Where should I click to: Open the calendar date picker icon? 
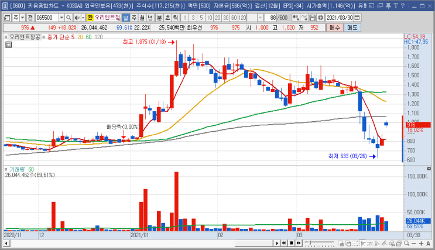coord(357,18)
